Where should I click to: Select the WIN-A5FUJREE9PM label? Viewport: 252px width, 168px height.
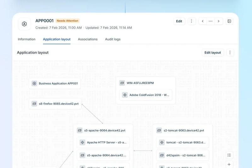[x=140, y=83]
